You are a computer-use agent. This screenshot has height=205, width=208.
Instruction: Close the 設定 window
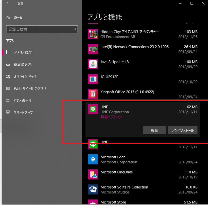(x=203, y=3)
